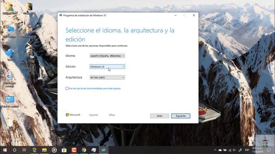Open the Idioma language dropdown
The height and width of the screenshot is (154, 275).
107,56
